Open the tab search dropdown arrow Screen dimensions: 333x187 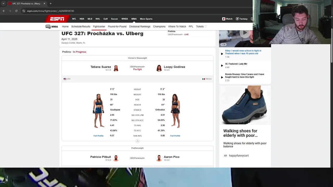(3, 3)
